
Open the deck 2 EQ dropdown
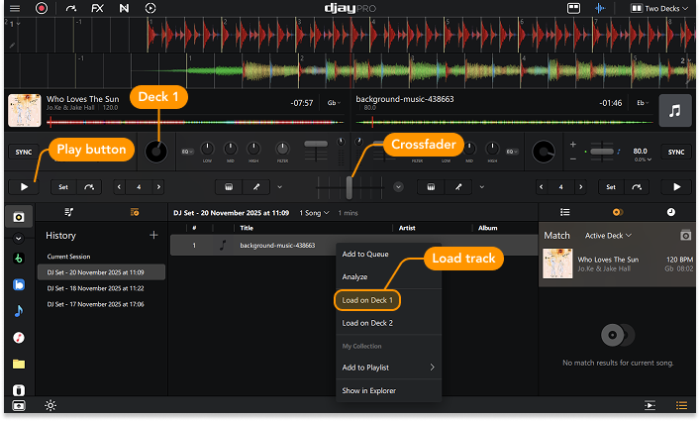(x=512, y=152)
